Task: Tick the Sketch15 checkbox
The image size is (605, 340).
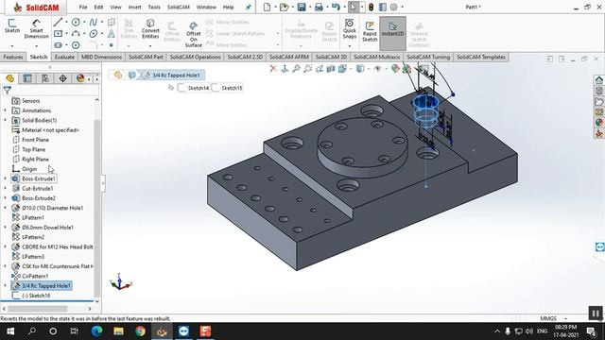Action: 216,88
